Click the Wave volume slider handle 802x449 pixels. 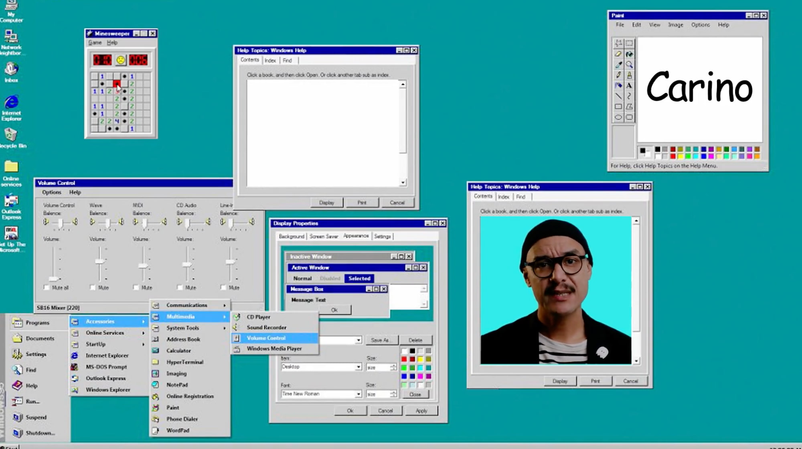point(100,261)
